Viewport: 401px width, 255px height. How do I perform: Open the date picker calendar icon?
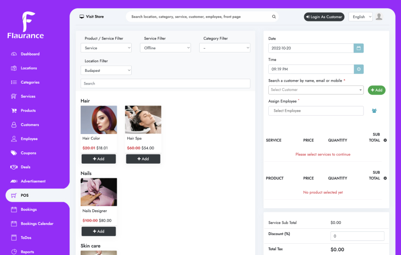point(359,48)
